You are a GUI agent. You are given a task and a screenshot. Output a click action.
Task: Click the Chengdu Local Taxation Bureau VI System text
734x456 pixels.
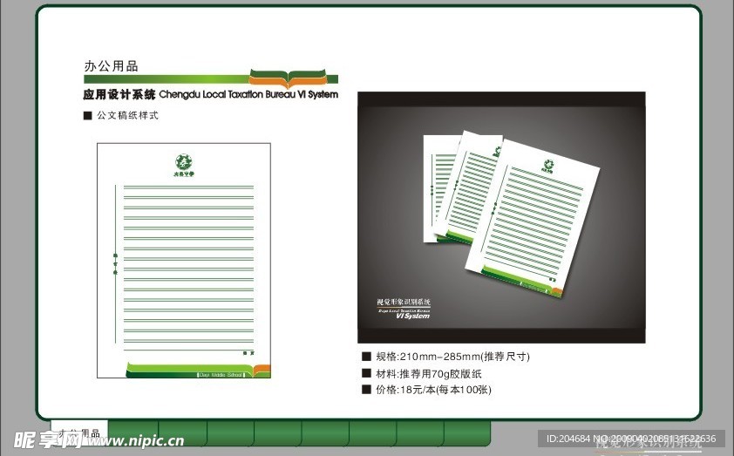click(248, 94)
